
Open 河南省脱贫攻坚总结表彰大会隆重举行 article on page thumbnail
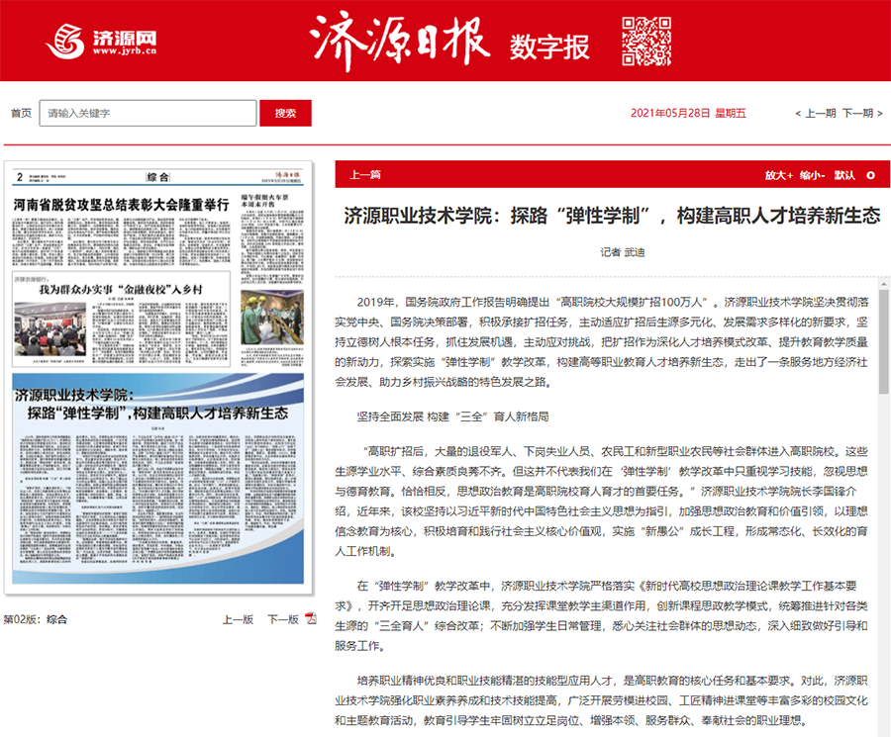122,205
